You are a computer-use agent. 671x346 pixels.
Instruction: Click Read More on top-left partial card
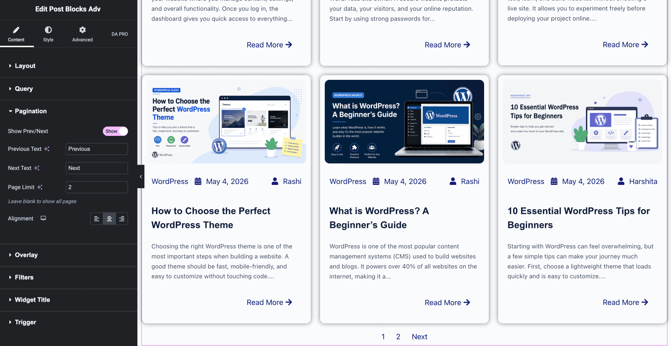pos(269,45)
